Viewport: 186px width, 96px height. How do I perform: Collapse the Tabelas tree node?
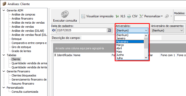coord(4,55)
